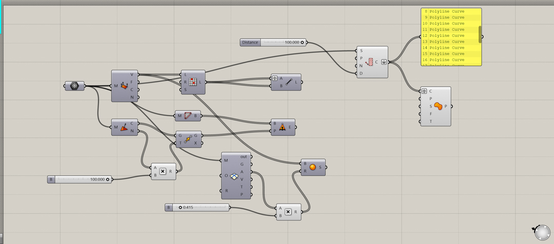Select the Extrude Point component icon
554x244 pixels.
pyautogui.click(x=282, y=127)
